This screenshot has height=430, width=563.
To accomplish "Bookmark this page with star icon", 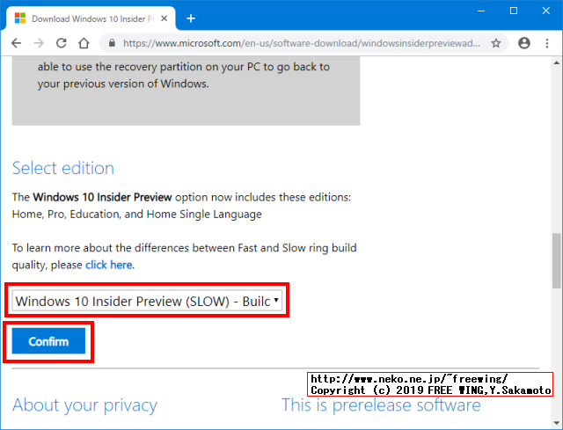I will (x=496, y=43).
